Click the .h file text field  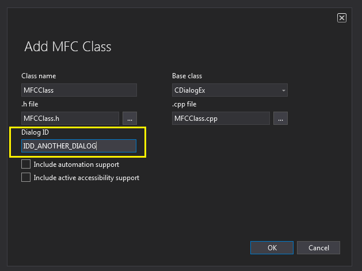pyautogui.click(x=70, y=118)
